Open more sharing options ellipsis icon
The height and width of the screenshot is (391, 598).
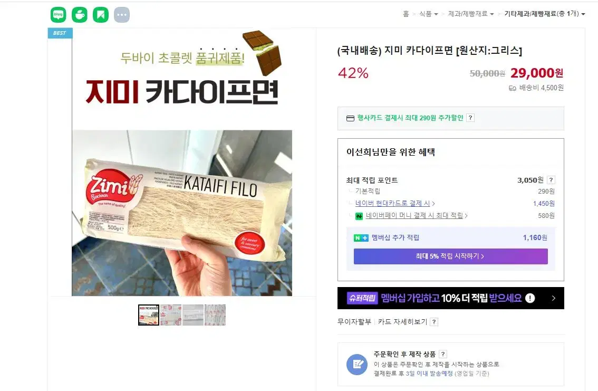[122, 15]
